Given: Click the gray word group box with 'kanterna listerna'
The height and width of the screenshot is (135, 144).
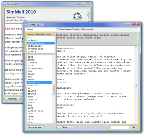Looking at the screenshot, I should pyautogui.click(x=97, y=38).
